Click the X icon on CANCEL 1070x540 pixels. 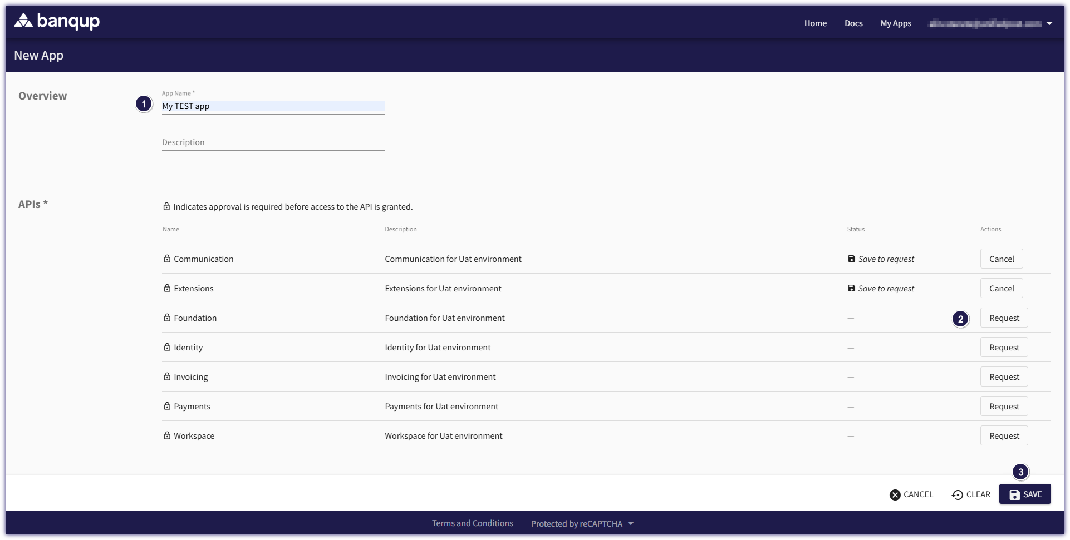(x=895, y=494)
